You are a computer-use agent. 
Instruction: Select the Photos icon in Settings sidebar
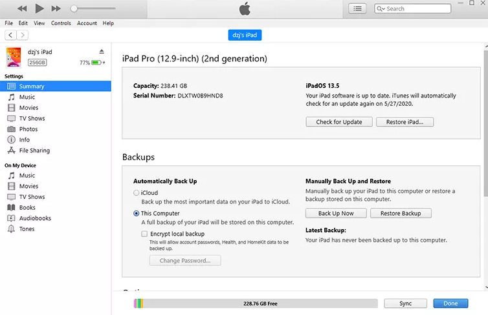(12, 129)
